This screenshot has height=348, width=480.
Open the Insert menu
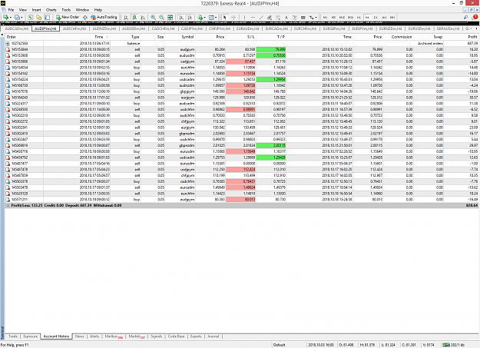36,10
